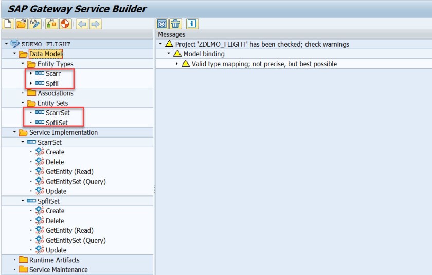This screenshot has height=275, width=432.
Task: Expand the Scarr entity type
Action: [31, 73]
